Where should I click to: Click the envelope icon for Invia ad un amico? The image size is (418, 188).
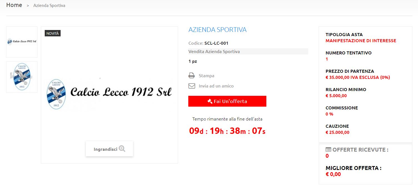pos(192,86)
